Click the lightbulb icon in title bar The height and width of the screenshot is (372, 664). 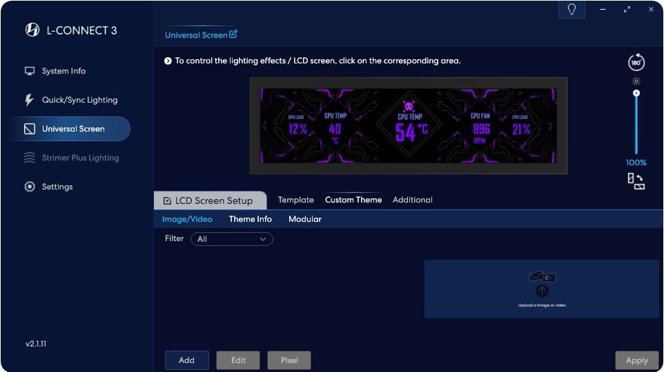tap(572, 10)
